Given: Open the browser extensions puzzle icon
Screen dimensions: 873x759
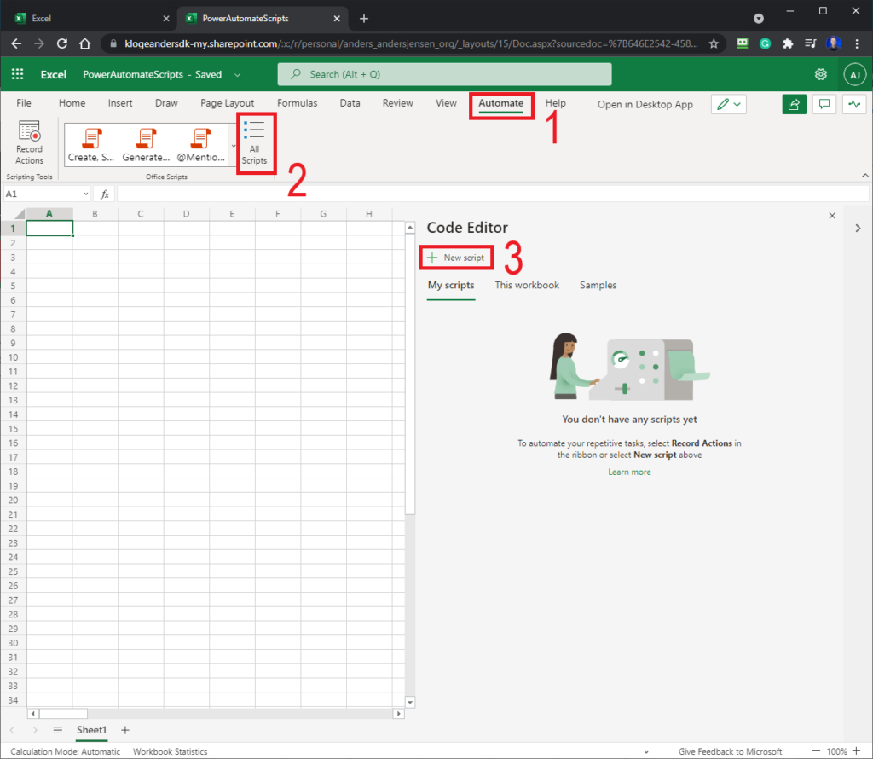Looking at the screenshot, I should point(787,43).
